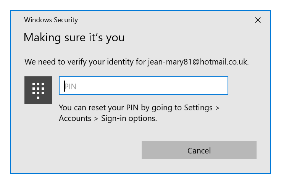Click the PIN keypad icon
This screenshot has height=184, width=281.
[38, 90]
